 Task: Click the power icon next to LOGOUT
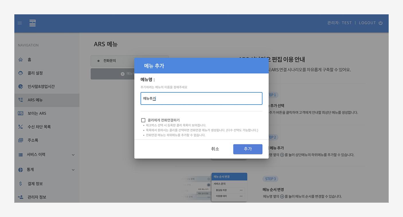pos(381,23)
